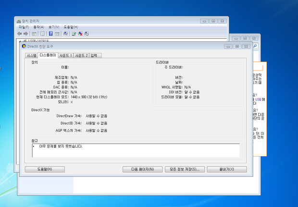Image resolution: width=298 pixels, height=207 pixels.
Task: Switch to the 시스템 tab
Action: coord(32,56)
